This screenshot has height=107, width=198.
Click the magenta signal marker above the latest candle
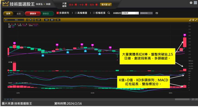[185, 35]
